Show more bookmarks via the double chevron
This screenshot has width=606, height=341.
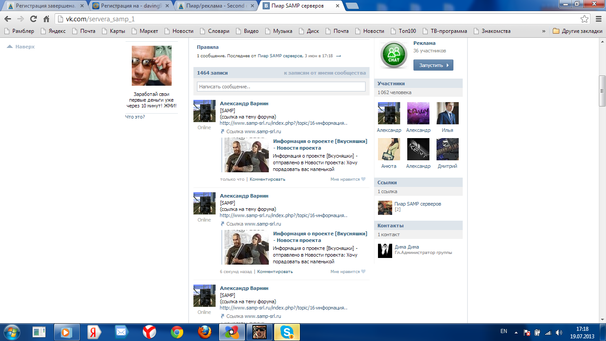(x=544, y=31)
